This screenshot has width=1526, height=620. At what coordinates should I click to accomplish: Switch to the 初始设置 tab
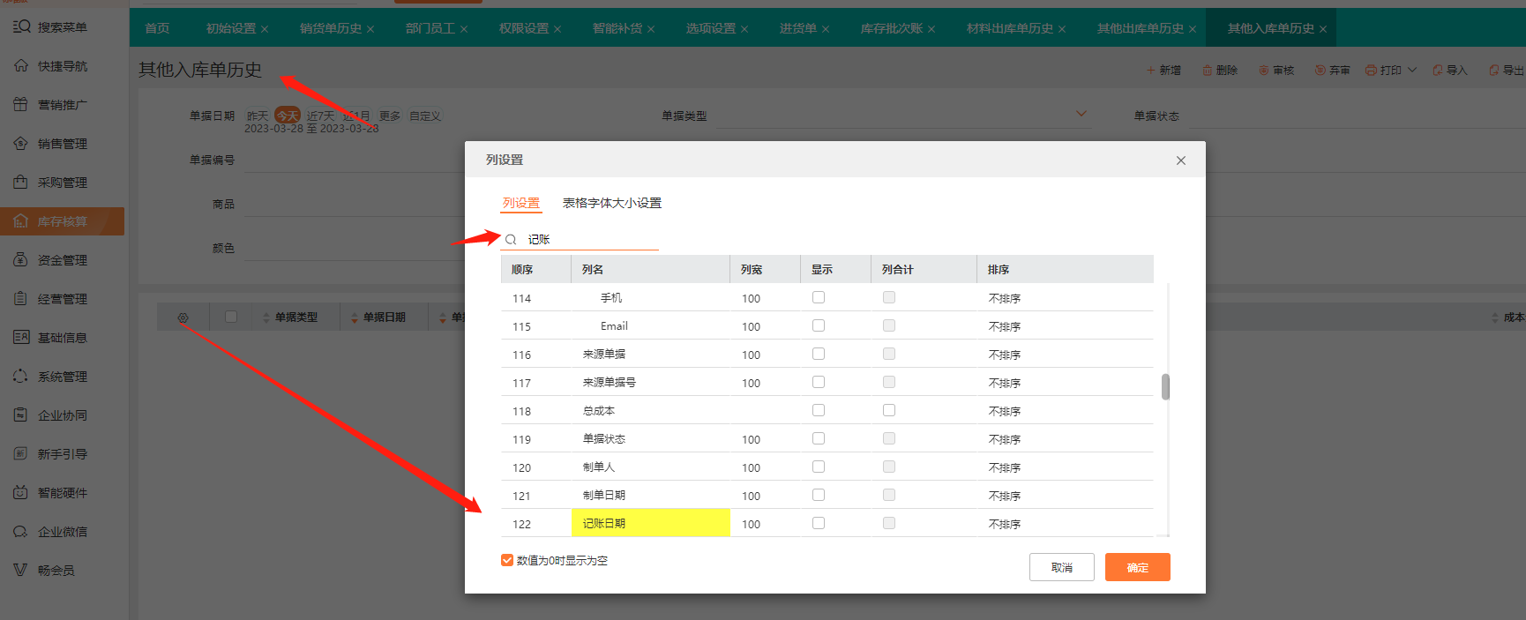(231, 28)
